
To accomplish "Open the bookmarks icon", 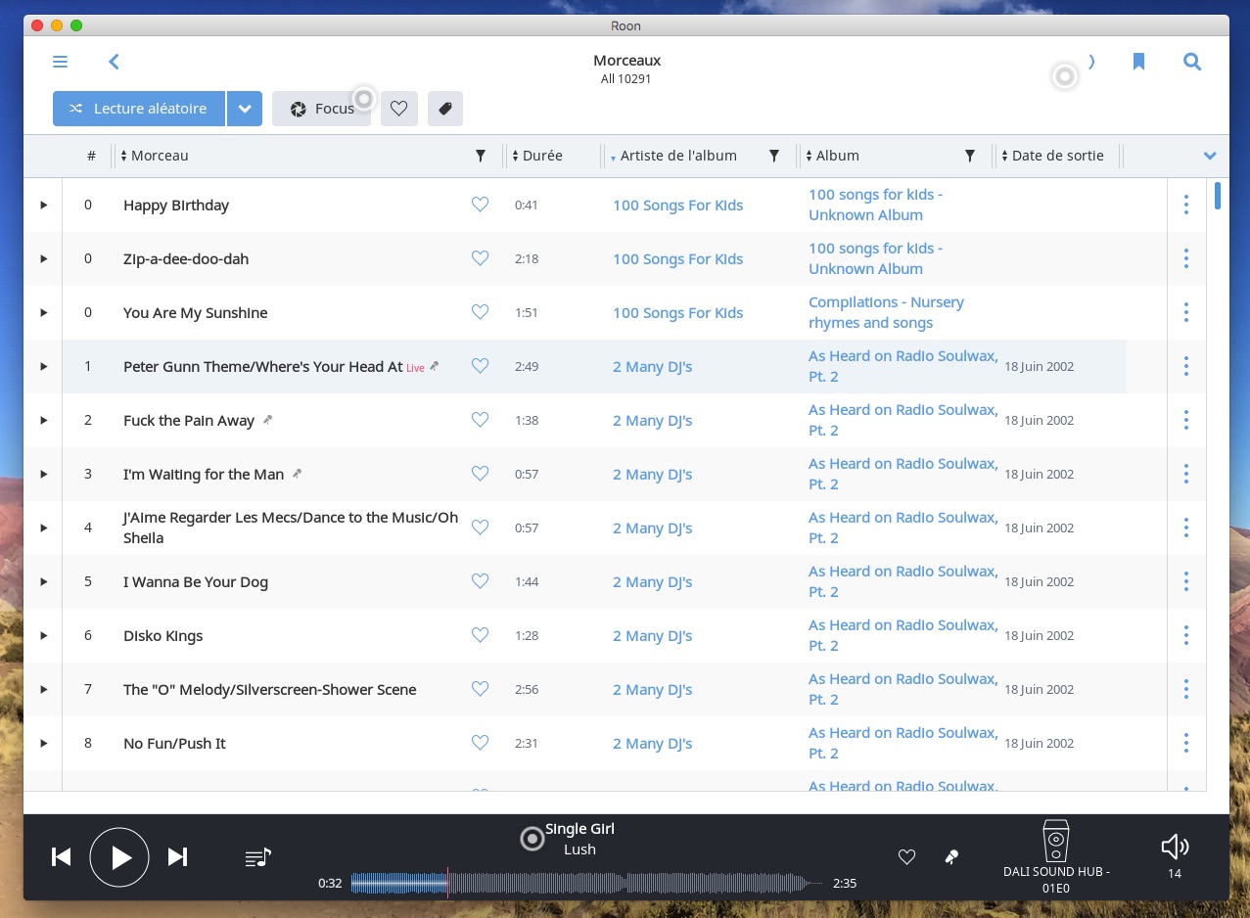I will click(x=1138, y=62).
